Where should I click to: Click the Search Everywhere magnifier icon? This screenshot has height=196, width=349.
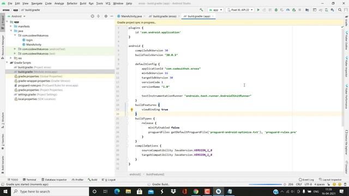click(340, 10)
